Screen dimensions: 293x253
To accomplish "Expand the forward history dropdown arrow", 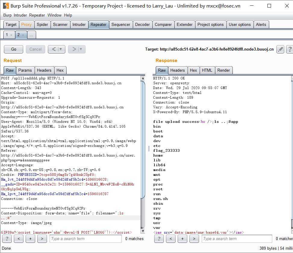I will pos(81,49).
